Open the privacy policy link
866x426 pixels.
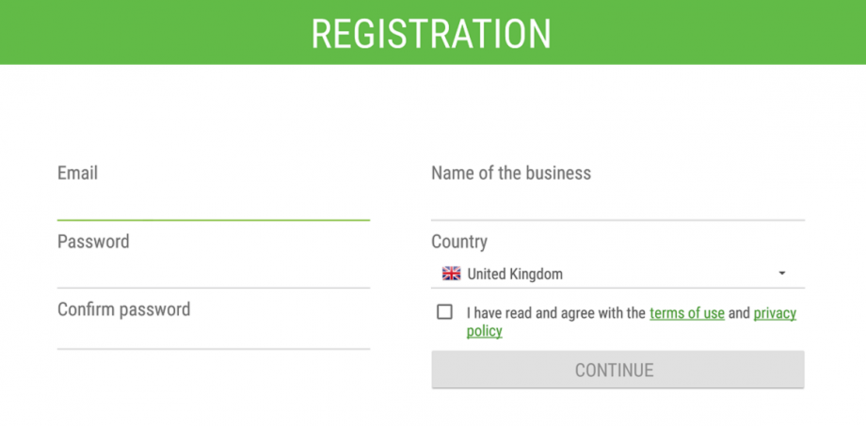pos(632,322)
